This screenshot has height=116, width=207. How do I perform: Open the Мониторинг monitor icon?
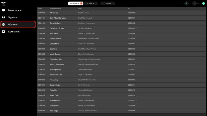pos(3,10)
